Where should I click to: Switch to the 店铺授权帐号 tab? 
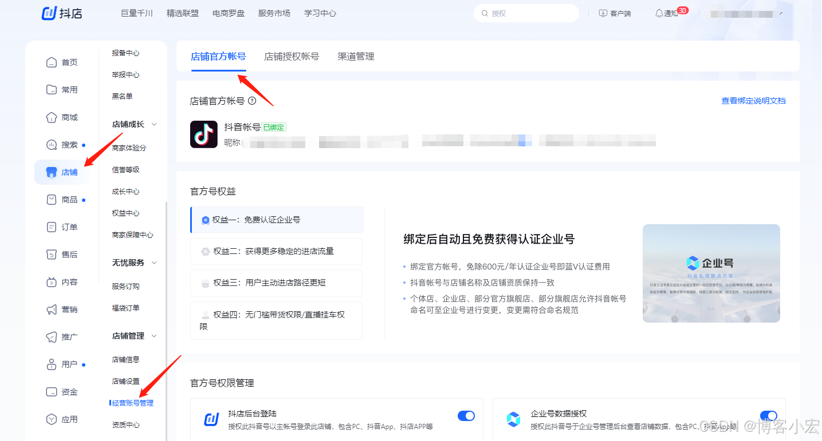(x=292, y=56)
